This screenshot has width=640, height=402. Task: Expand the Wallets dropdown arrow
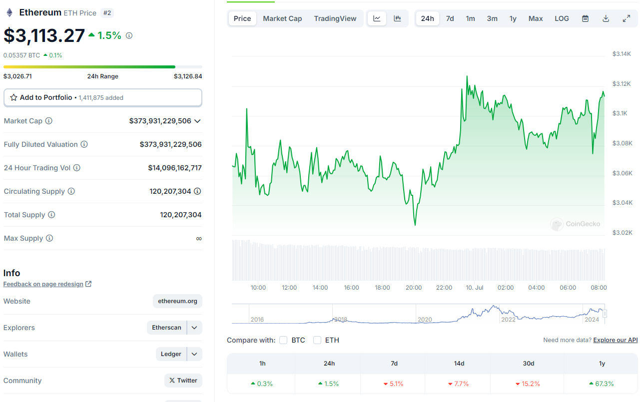click(194, 354)
